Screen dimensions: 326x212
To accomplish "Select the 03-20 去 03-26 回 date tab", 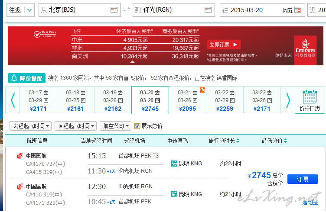I will (x=150, y=100).
